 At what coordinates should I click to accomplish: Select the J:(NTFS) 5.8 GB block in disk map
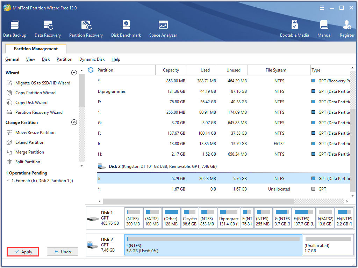coord(213,245)
